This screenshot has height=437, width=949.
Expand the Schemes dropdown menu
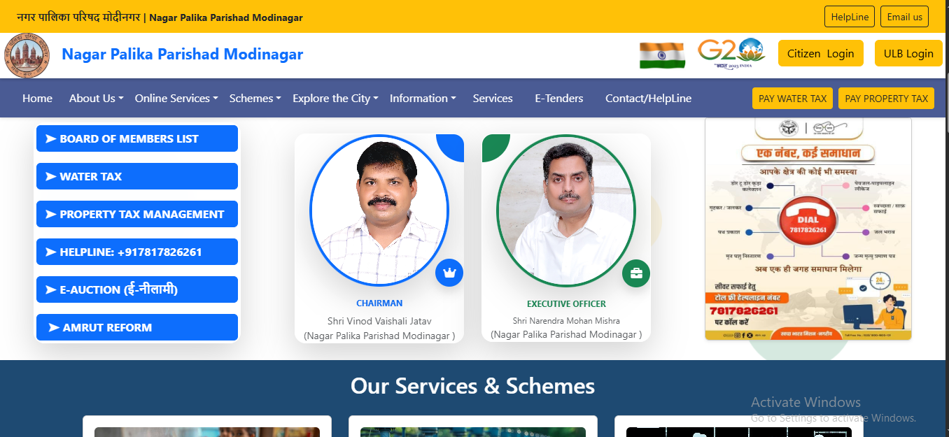point(255,99)
